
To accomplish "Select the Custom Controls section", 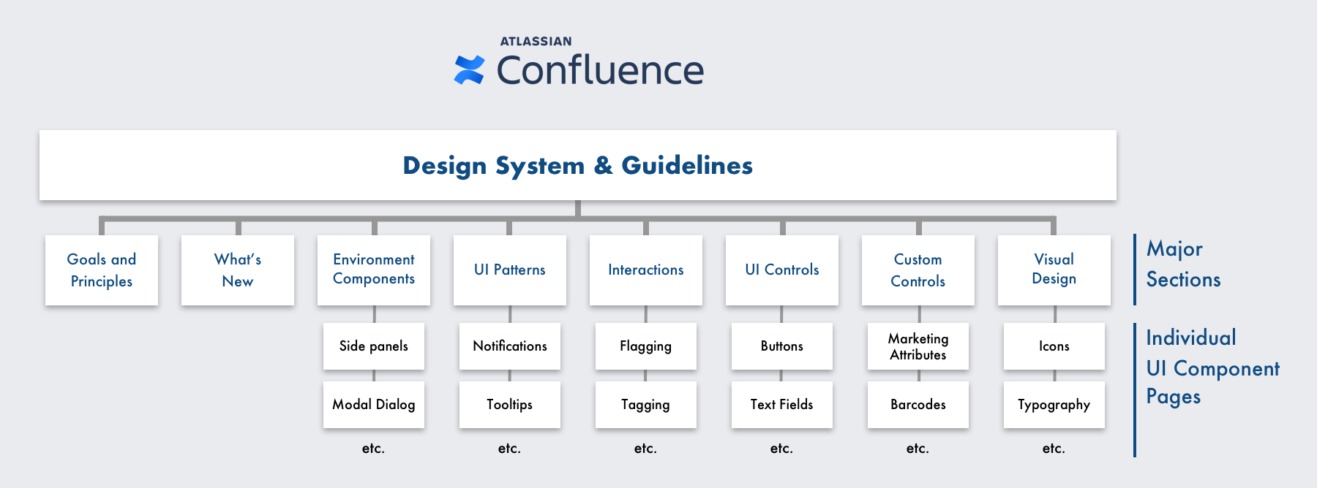I will [918, 270].
